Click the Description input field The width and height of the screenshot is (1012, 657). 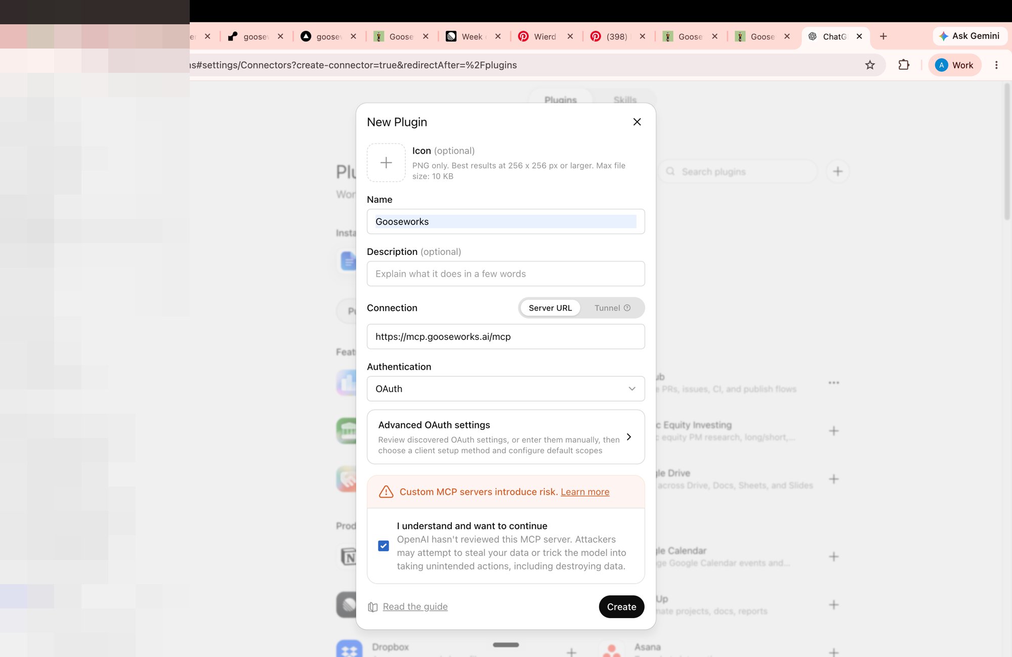click(505, 274)
